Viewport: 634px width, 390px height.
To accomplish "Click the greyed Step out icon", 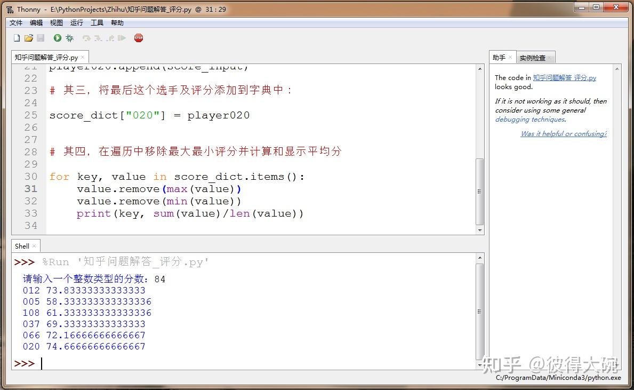I will (110, 38).
